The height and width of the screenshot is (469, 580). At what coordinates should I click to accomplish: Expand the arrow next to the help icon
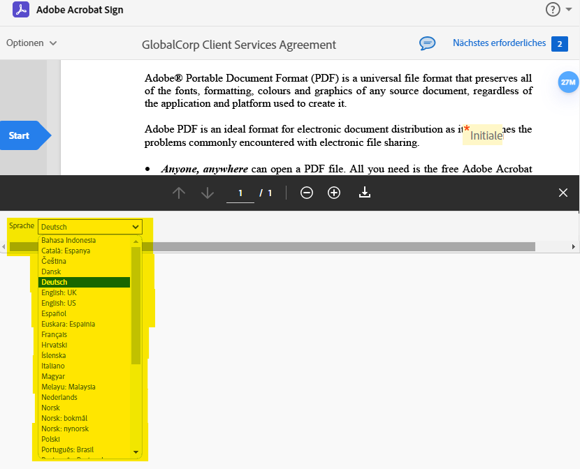coord(569,10)
